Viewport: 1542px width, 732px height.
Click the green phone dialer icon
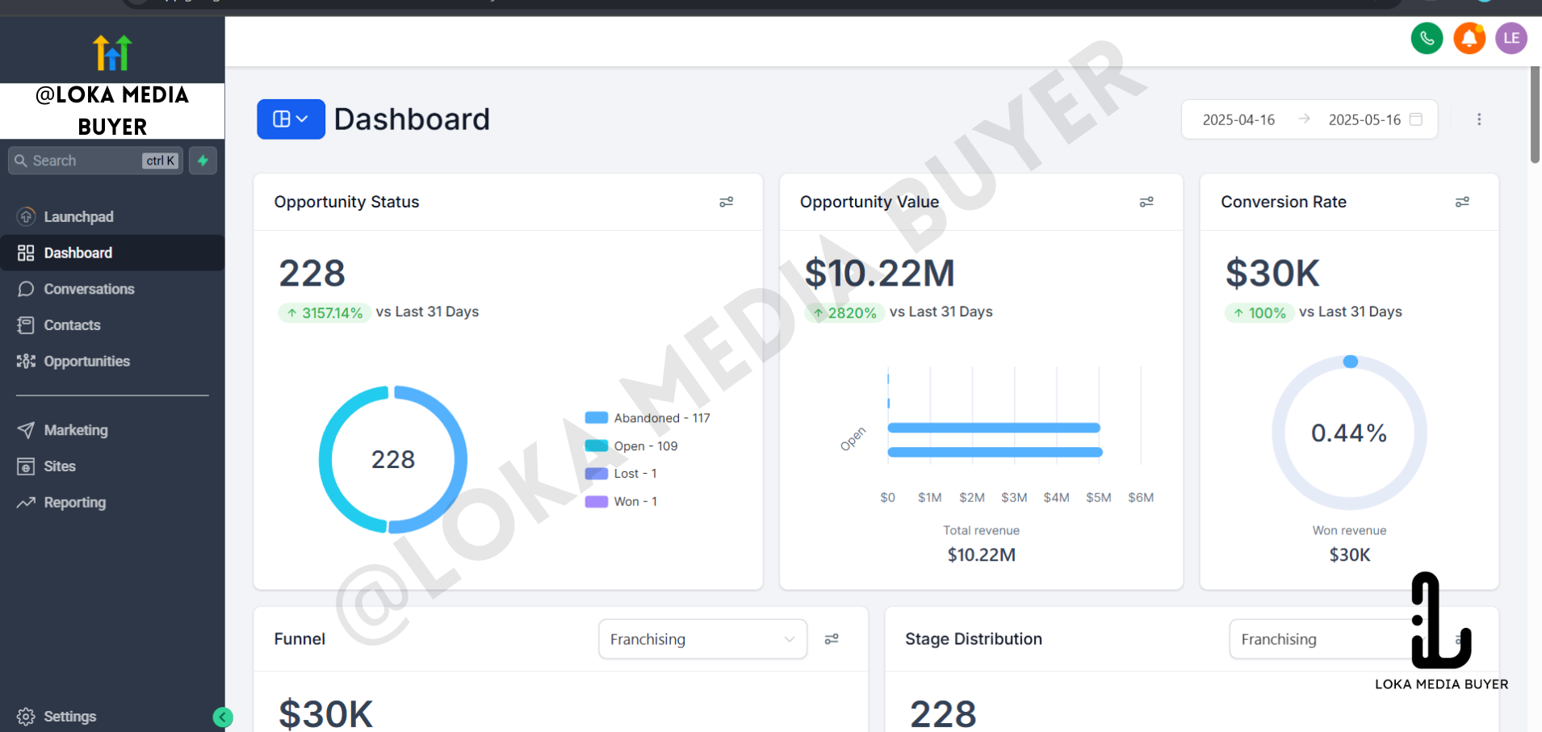[1427, 38]
